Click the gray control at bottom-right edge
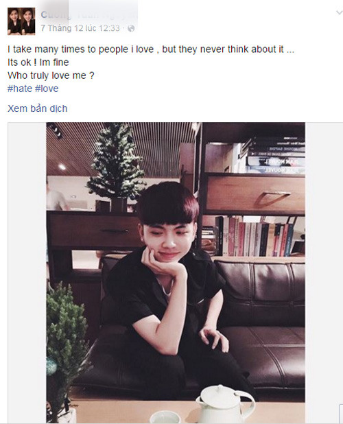The width and height of the screenshot is (343, 424). pos(341,413)
